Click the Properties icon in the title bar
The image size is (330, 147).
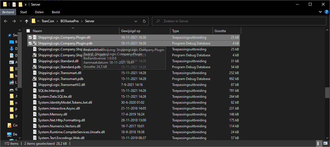tap(14, 5)
